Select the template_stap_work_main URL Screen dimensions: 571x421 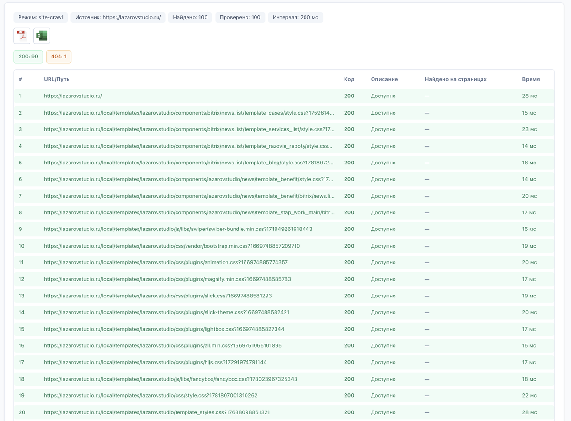[x=189, y=212]
